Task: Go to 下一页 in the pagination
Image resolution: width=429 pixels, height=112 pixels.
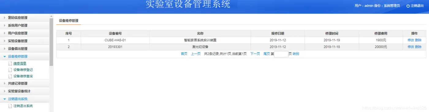Action: [255, 54]
